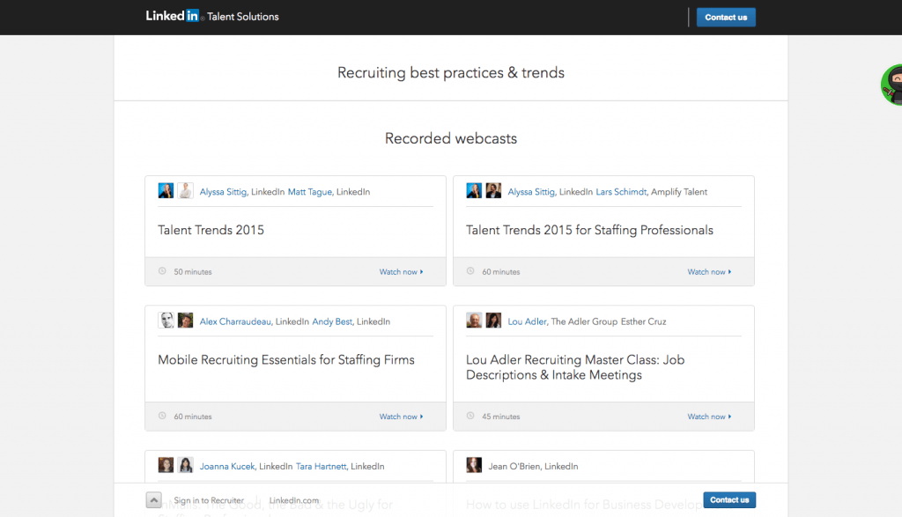Click Jean O'Brien's profile photo

tap(474, 465)
